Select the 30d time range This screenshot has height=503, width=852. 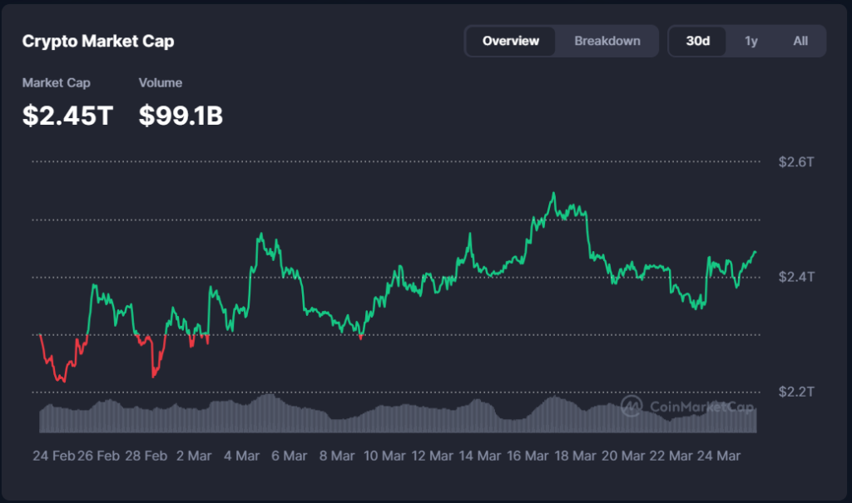point(697,41)
